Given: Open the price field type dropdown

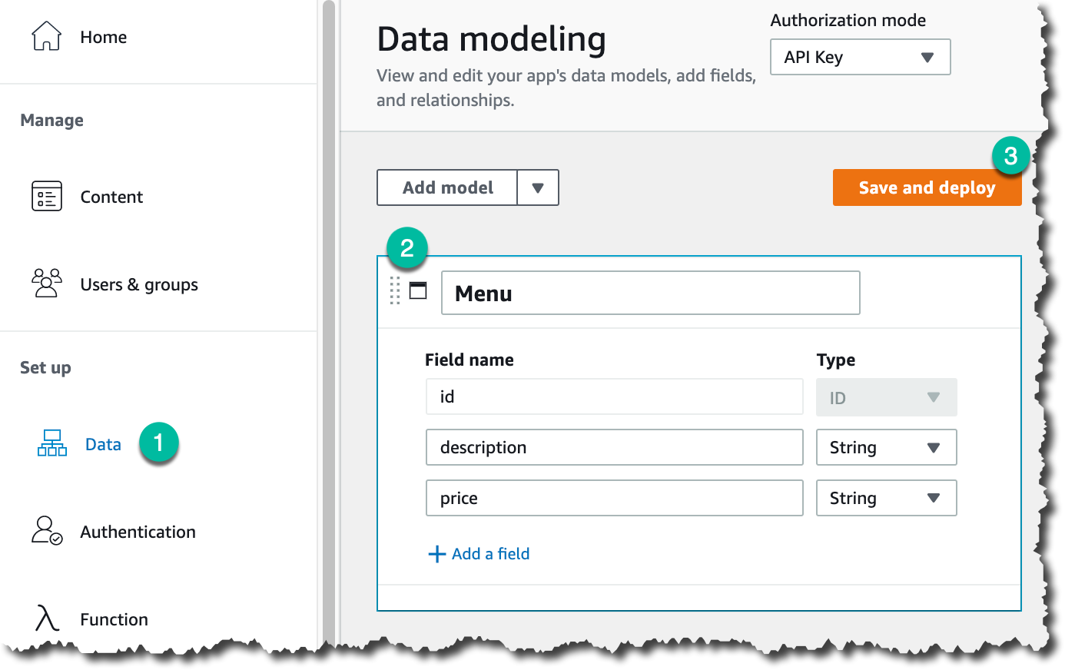Looking at the screenshot, I should (886, 498).
